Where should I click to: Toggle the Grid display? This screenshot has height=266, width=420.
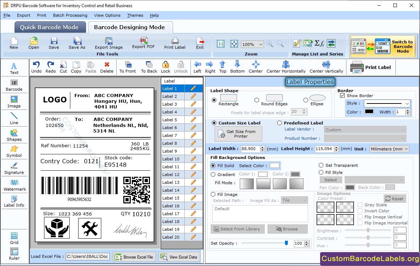tap(14, 238)
